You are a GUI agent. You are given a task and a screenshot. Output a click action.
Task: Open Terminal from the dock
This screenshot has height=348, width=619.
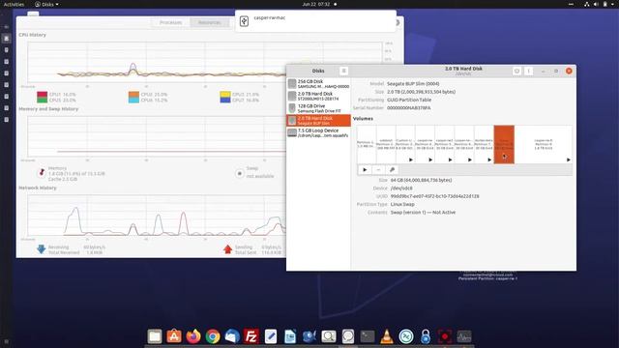pos(368,336)
